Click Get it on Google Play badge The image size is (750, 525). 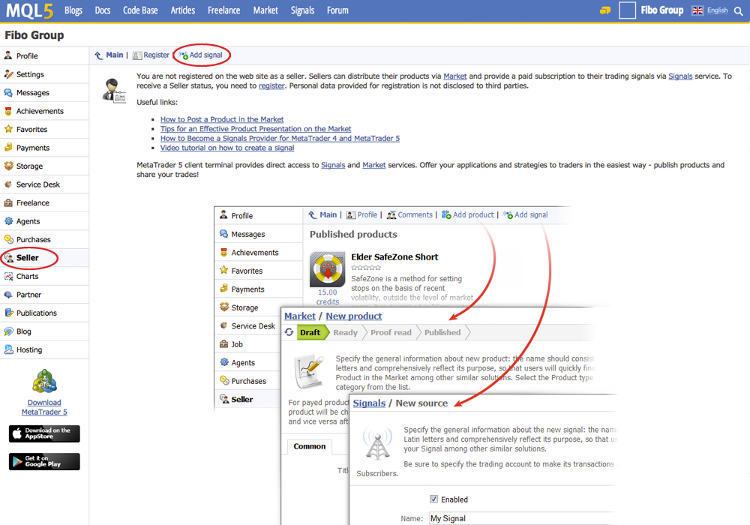click(x=44, y=461)
